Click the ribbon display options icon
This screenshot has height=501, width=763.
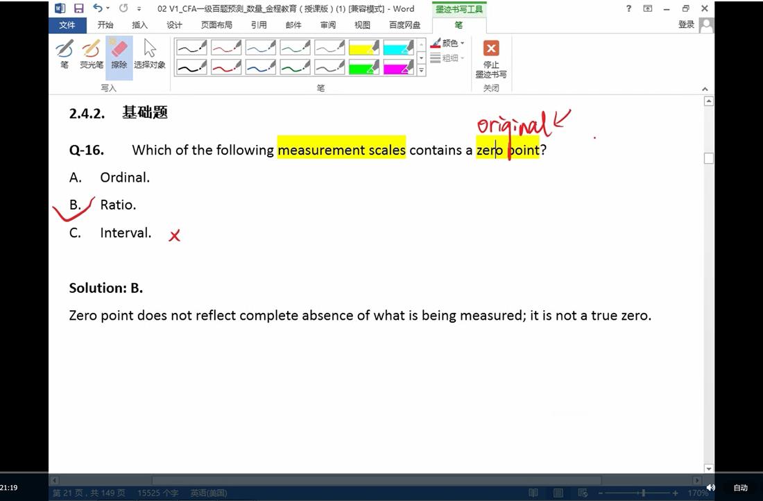pos(648,8)
